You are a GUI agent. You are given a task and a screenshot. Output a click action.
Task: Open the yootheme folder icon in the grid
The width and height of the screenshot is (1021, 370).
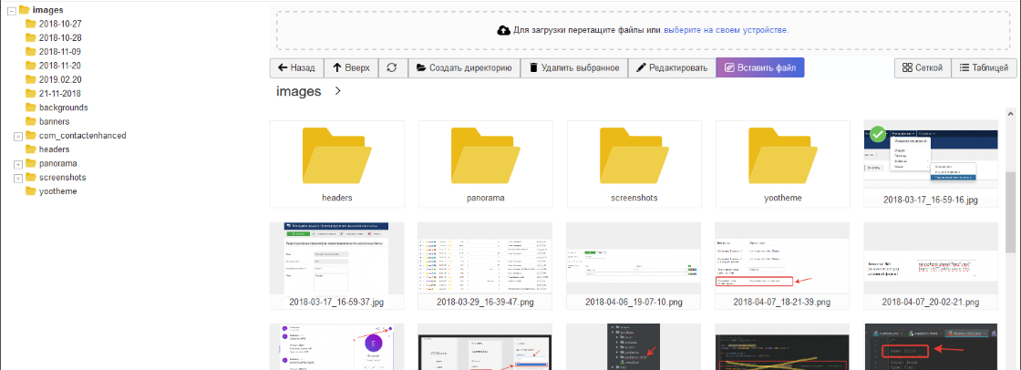(782, 159)
